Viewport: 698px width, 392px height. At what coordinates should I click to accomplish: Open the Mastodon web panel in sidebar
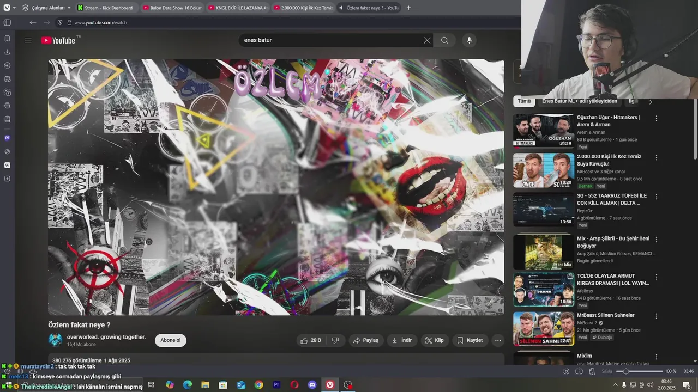[7, 138]
